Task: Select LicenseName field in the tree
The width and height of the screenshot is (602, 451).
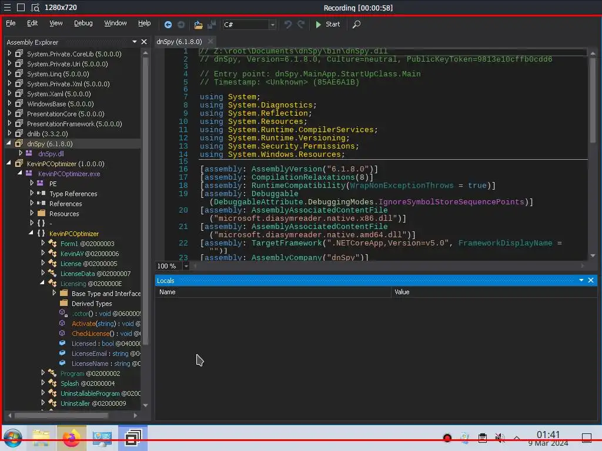Action: coord(106,363)
